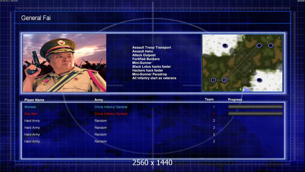Select player name Moneeb
Screen dimensions: 305x172
[x=30, y=107]
